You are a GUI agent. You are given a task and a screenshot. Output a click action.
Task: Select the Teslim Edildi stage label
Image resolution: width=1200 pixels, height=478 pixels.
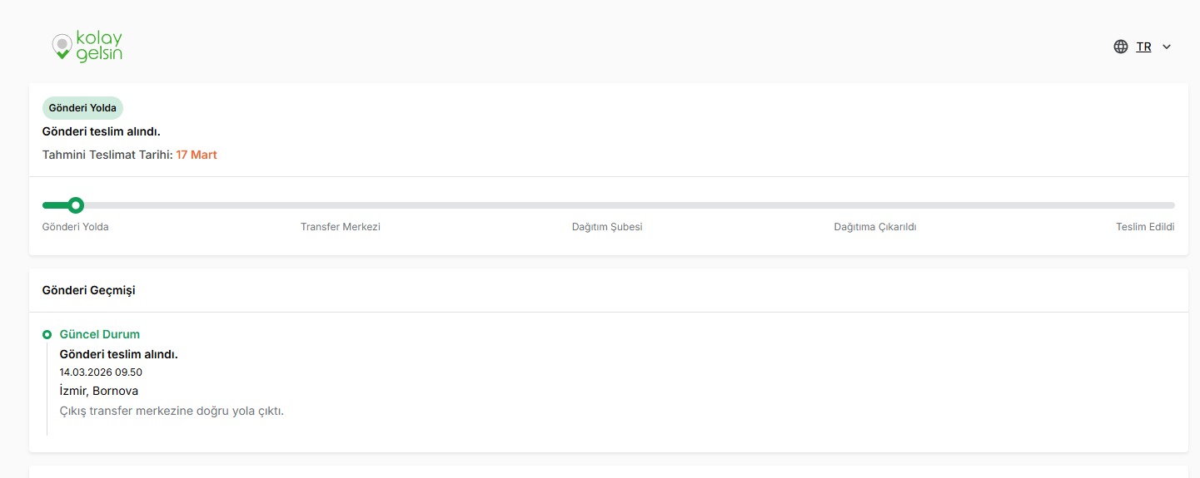click(x=1145, y=227)
